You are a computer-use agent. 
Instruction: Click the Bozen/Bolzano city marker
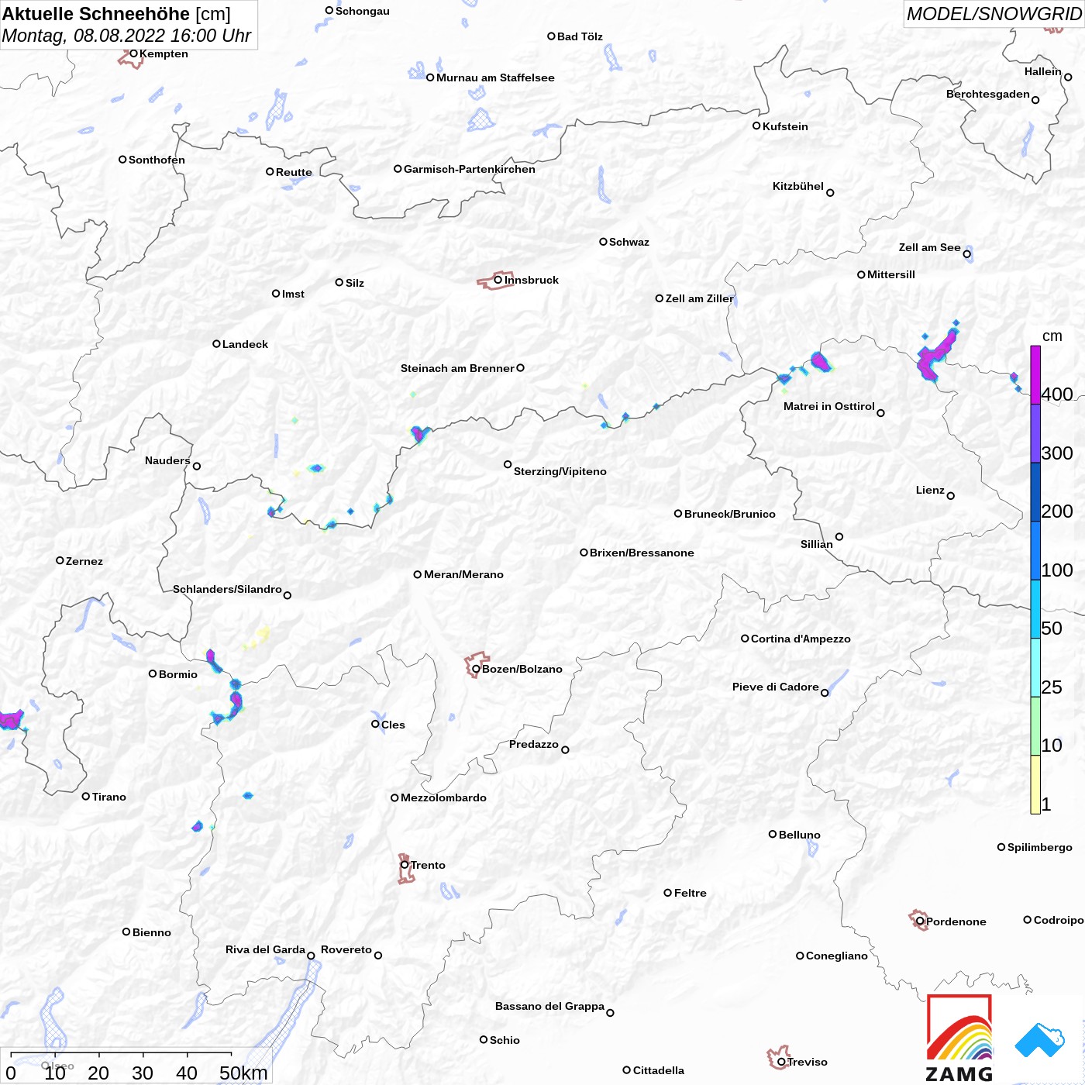[476, 669]
